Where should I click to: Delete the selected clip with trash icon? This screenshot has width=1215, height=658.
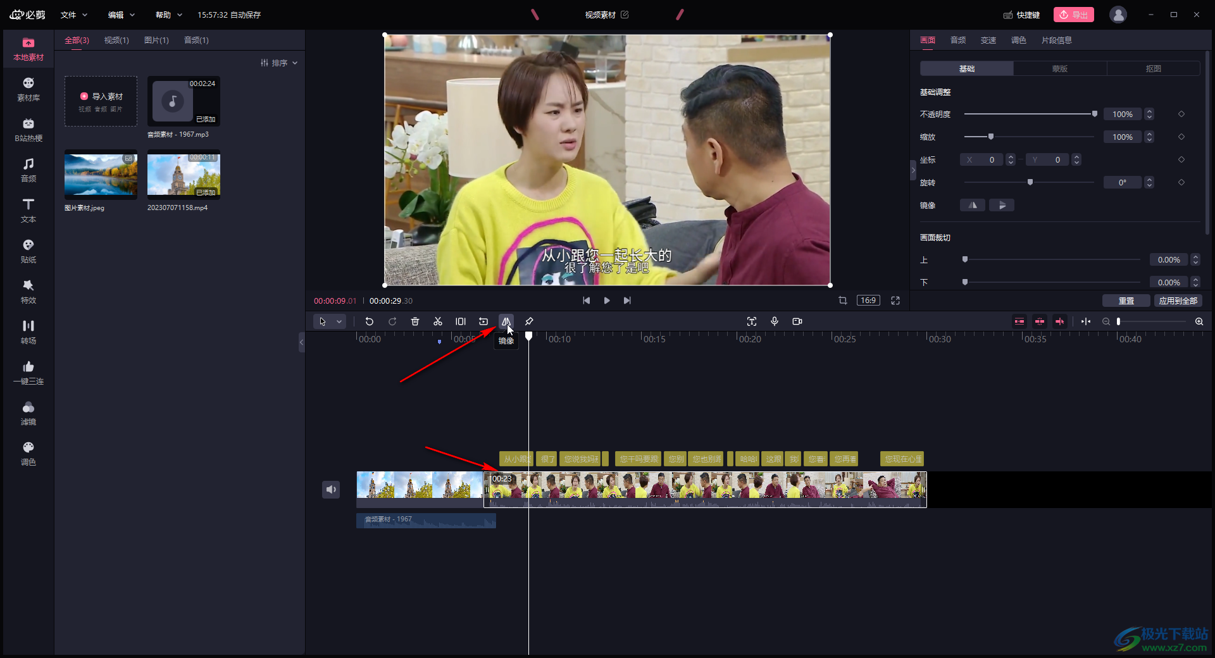[x=415, y=321]
